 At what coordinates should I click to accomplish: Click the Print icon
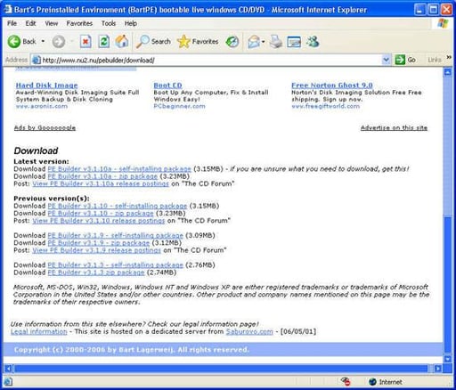point(276,42)
